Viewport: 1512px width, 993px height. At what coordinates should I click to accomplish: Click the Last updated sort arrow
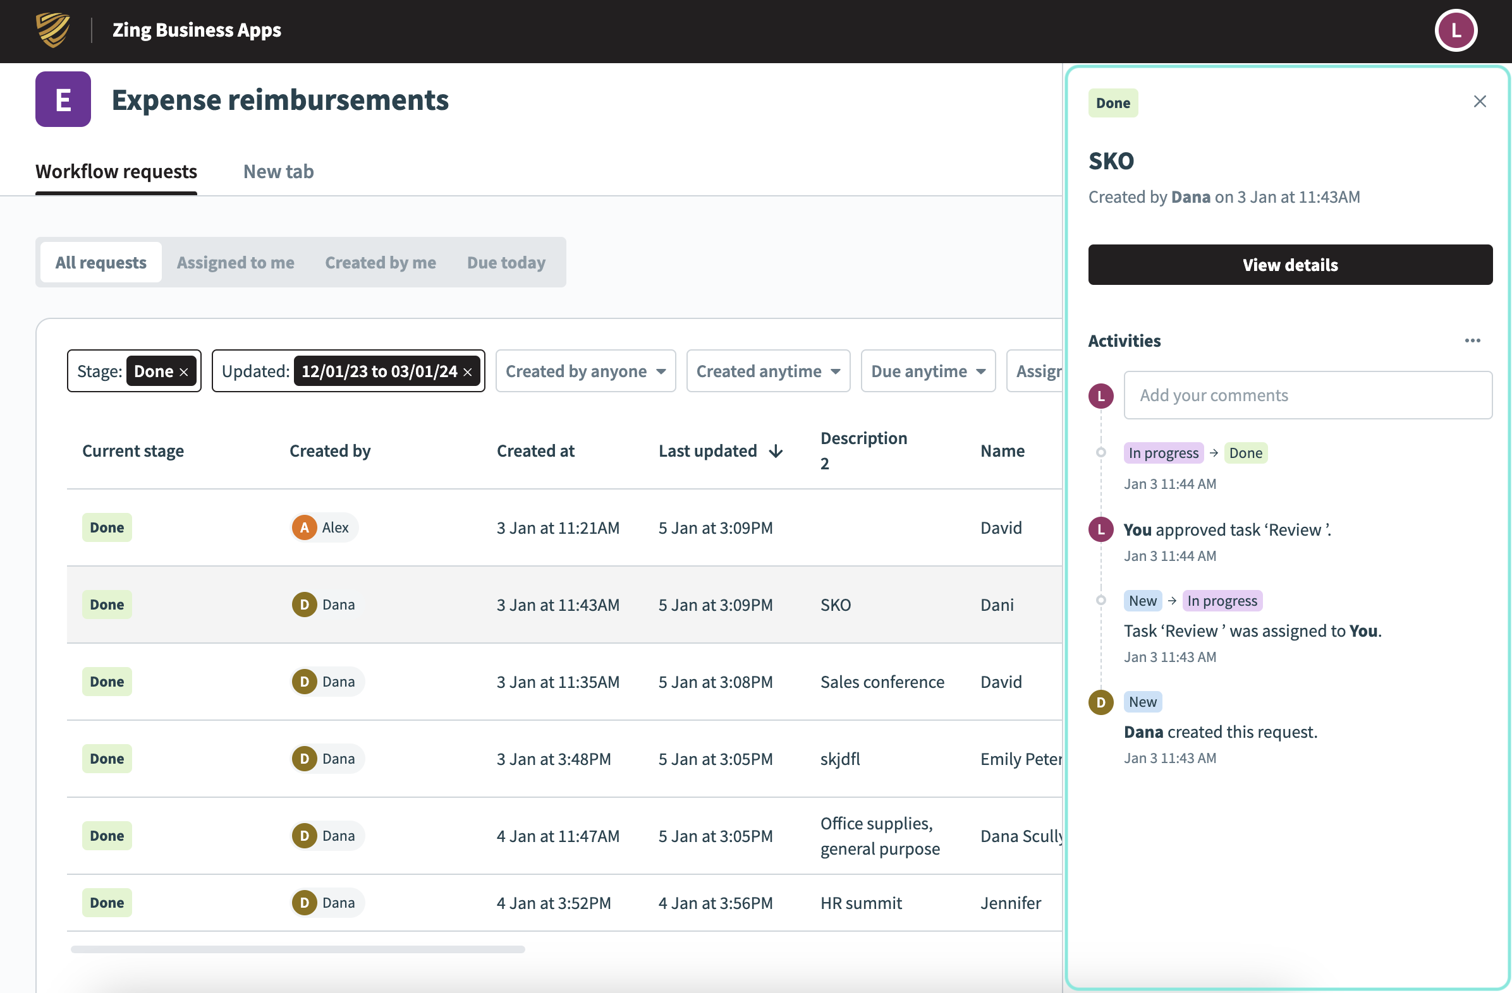click(x=776, y=452)
